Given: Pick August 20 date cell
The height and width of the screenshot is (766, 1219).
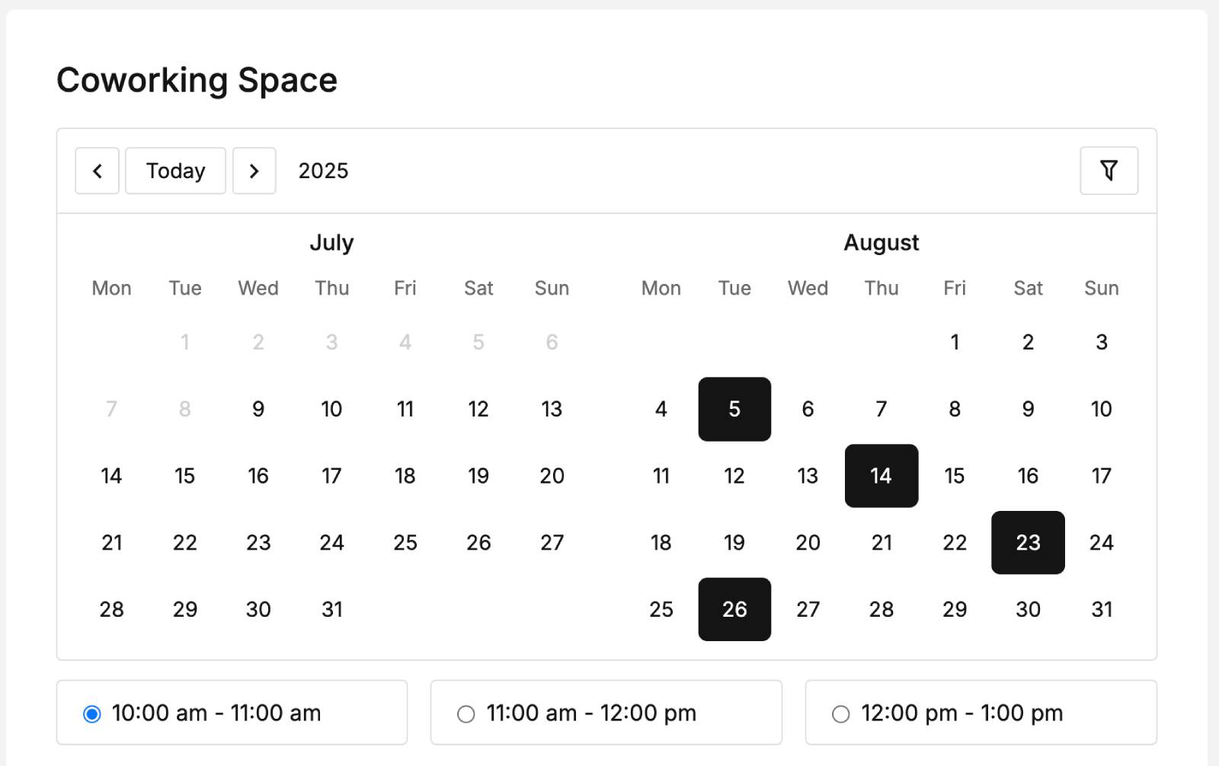Looking at the screenshot, I should (x=808, y=542).
